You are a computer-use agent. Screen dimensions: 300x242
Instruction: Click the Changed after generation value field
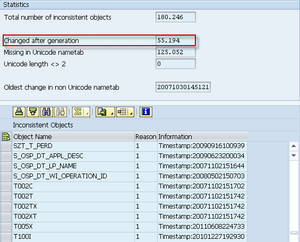tap(176, 40)
